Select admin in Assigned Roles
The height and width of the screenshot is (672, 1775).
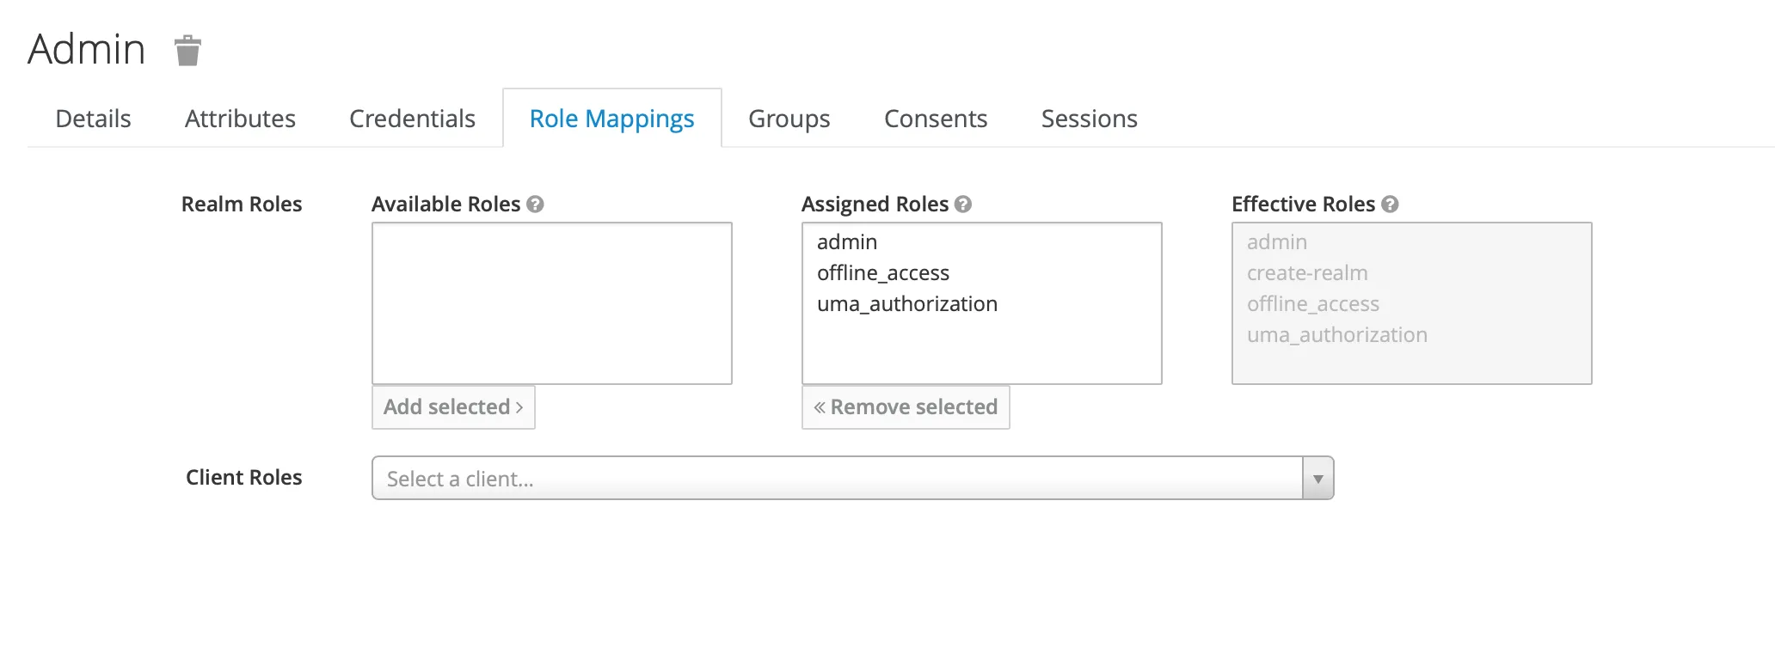click(847, 242)
